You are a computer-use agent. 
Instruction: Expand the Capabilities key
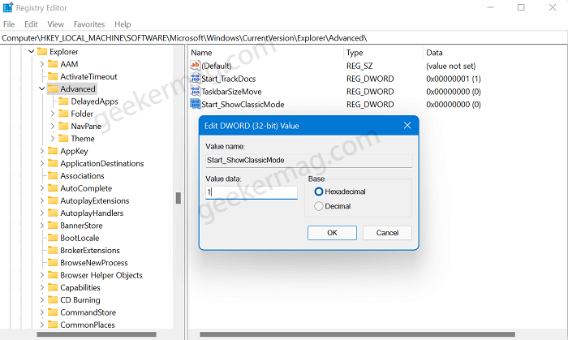tap(41, 287)
